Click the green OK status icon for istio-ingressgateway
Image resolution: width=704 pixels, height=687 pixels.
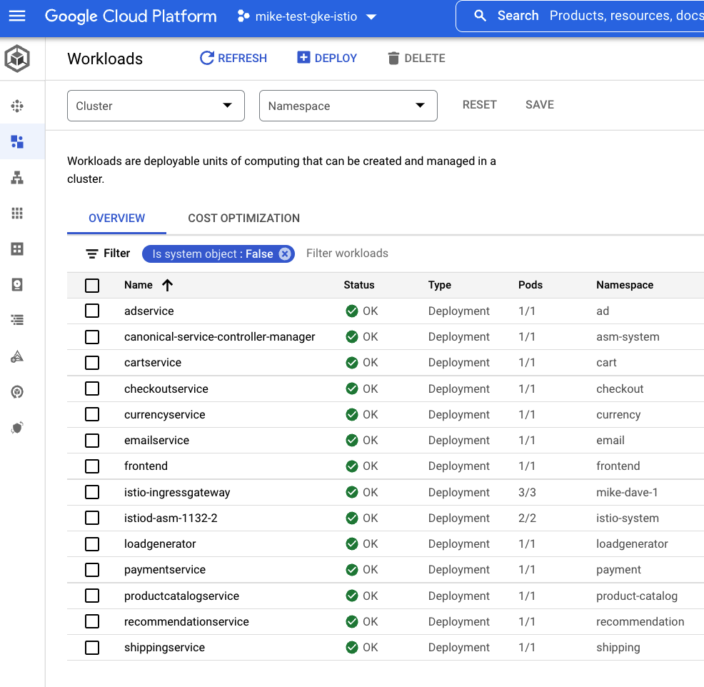pyautogui.click(x=352, y=492)
